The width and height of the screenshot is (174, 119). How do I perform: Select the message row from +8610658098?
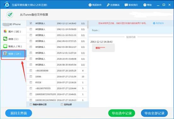click(57, 71)
